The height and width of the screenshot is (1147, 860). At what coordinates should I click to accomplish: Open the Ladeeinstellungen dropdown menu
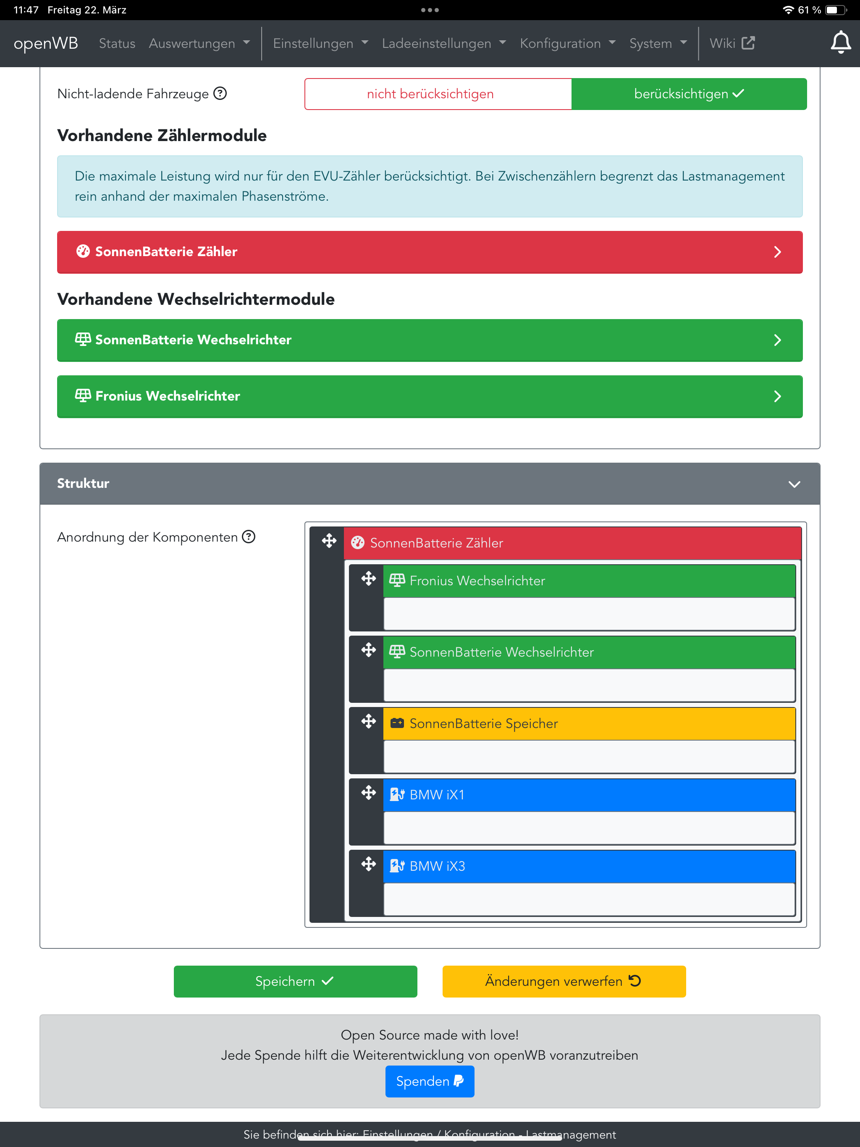(443, 44)
